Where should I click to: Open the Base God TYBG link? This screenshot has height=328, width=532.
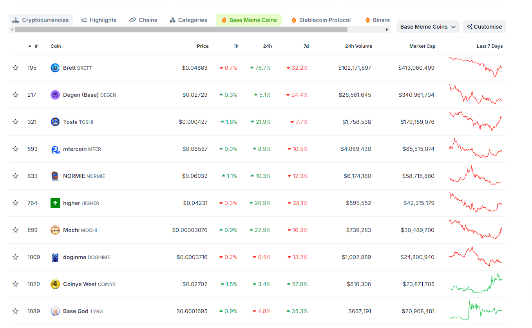[x=83, y=311]
